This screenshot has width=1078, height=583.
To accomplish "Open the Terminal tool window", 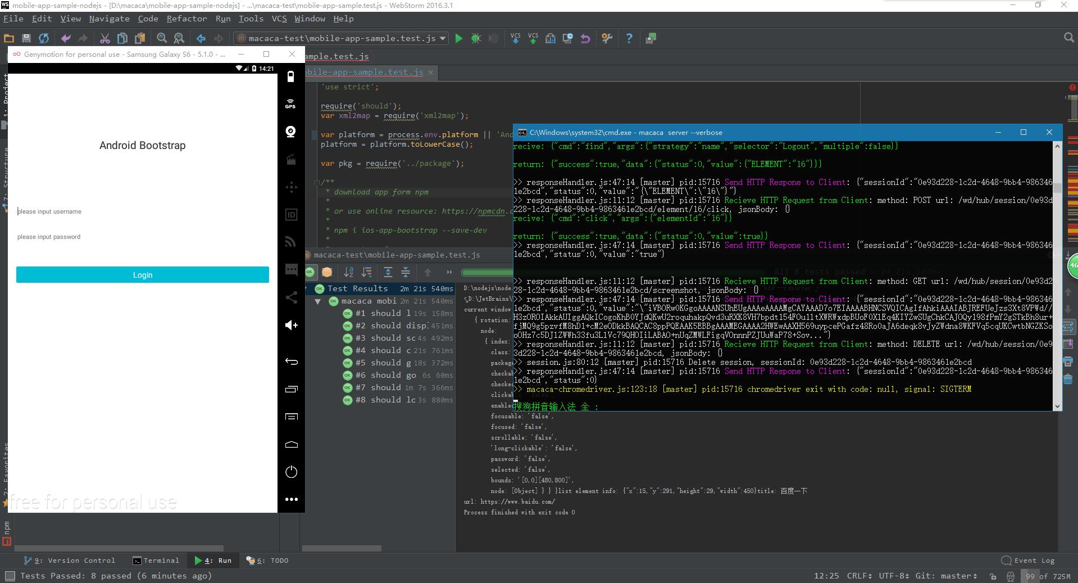I will click(x=156, y=561).
